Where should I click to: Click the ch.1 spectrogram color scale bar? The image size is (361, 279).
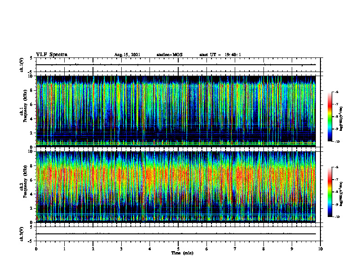coord(330,117)
